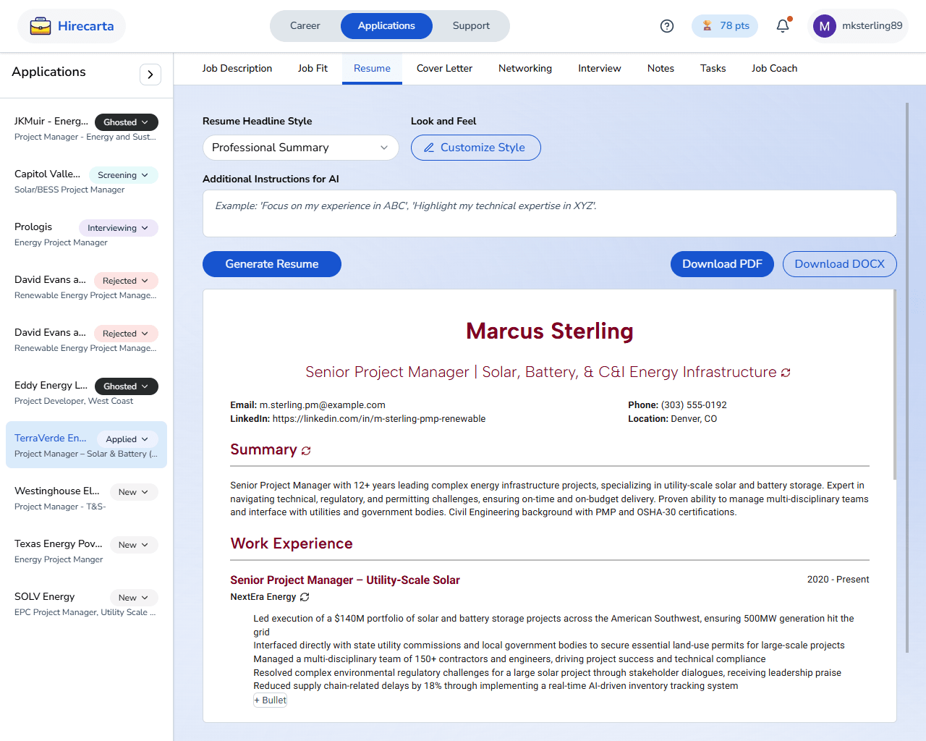Click the regenerate icon next to NextEra Energy

point(305,597)
